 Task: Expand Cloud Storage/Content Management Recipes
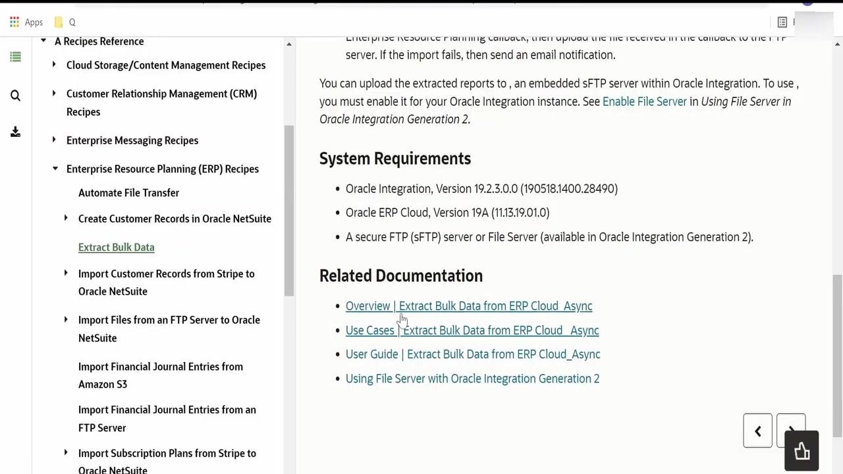pos(54,65)
